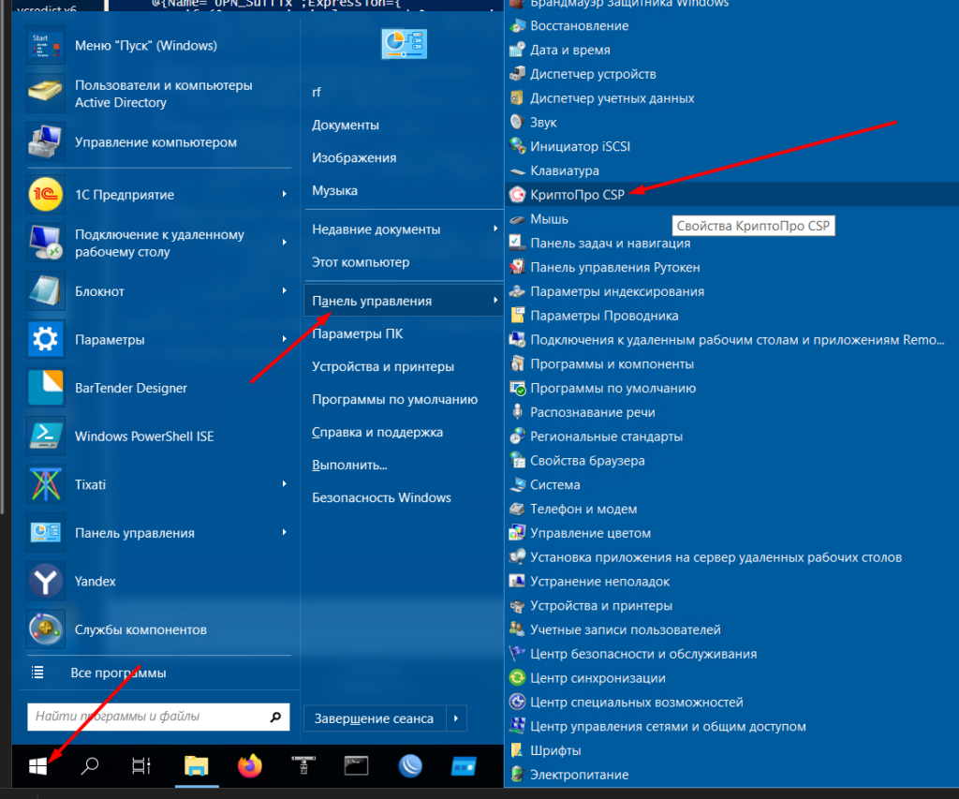
Task: Click the Найти программы и файлы search field
Action: [148, 718]
